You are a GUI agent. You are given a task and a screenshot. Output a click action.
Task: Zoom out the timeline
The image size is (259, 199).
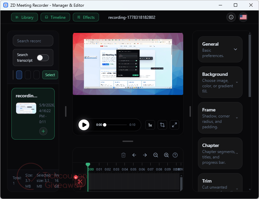click(156, 155)
